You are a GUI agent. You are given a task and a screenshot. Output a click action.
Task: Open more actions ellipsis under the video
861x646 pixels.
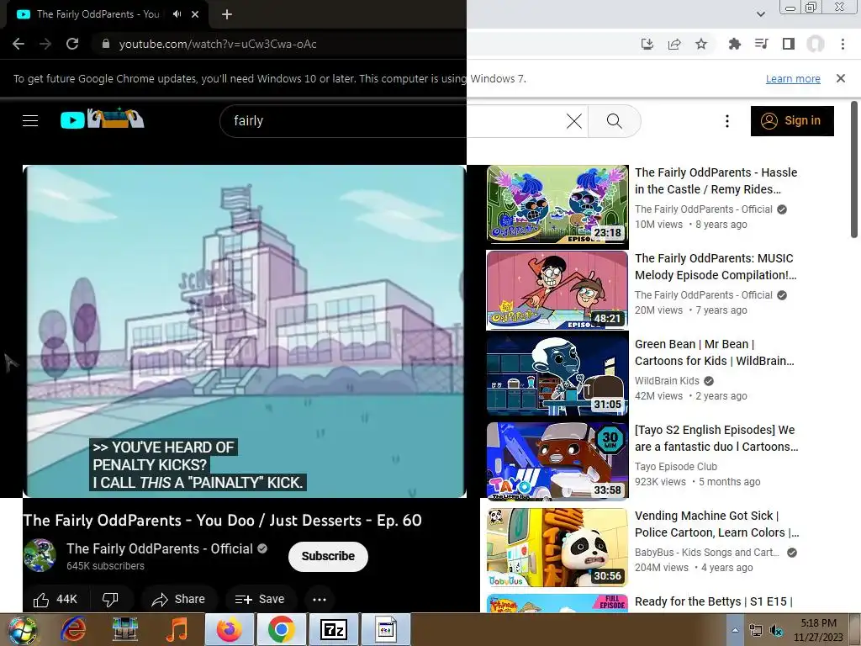coord(320,599)
